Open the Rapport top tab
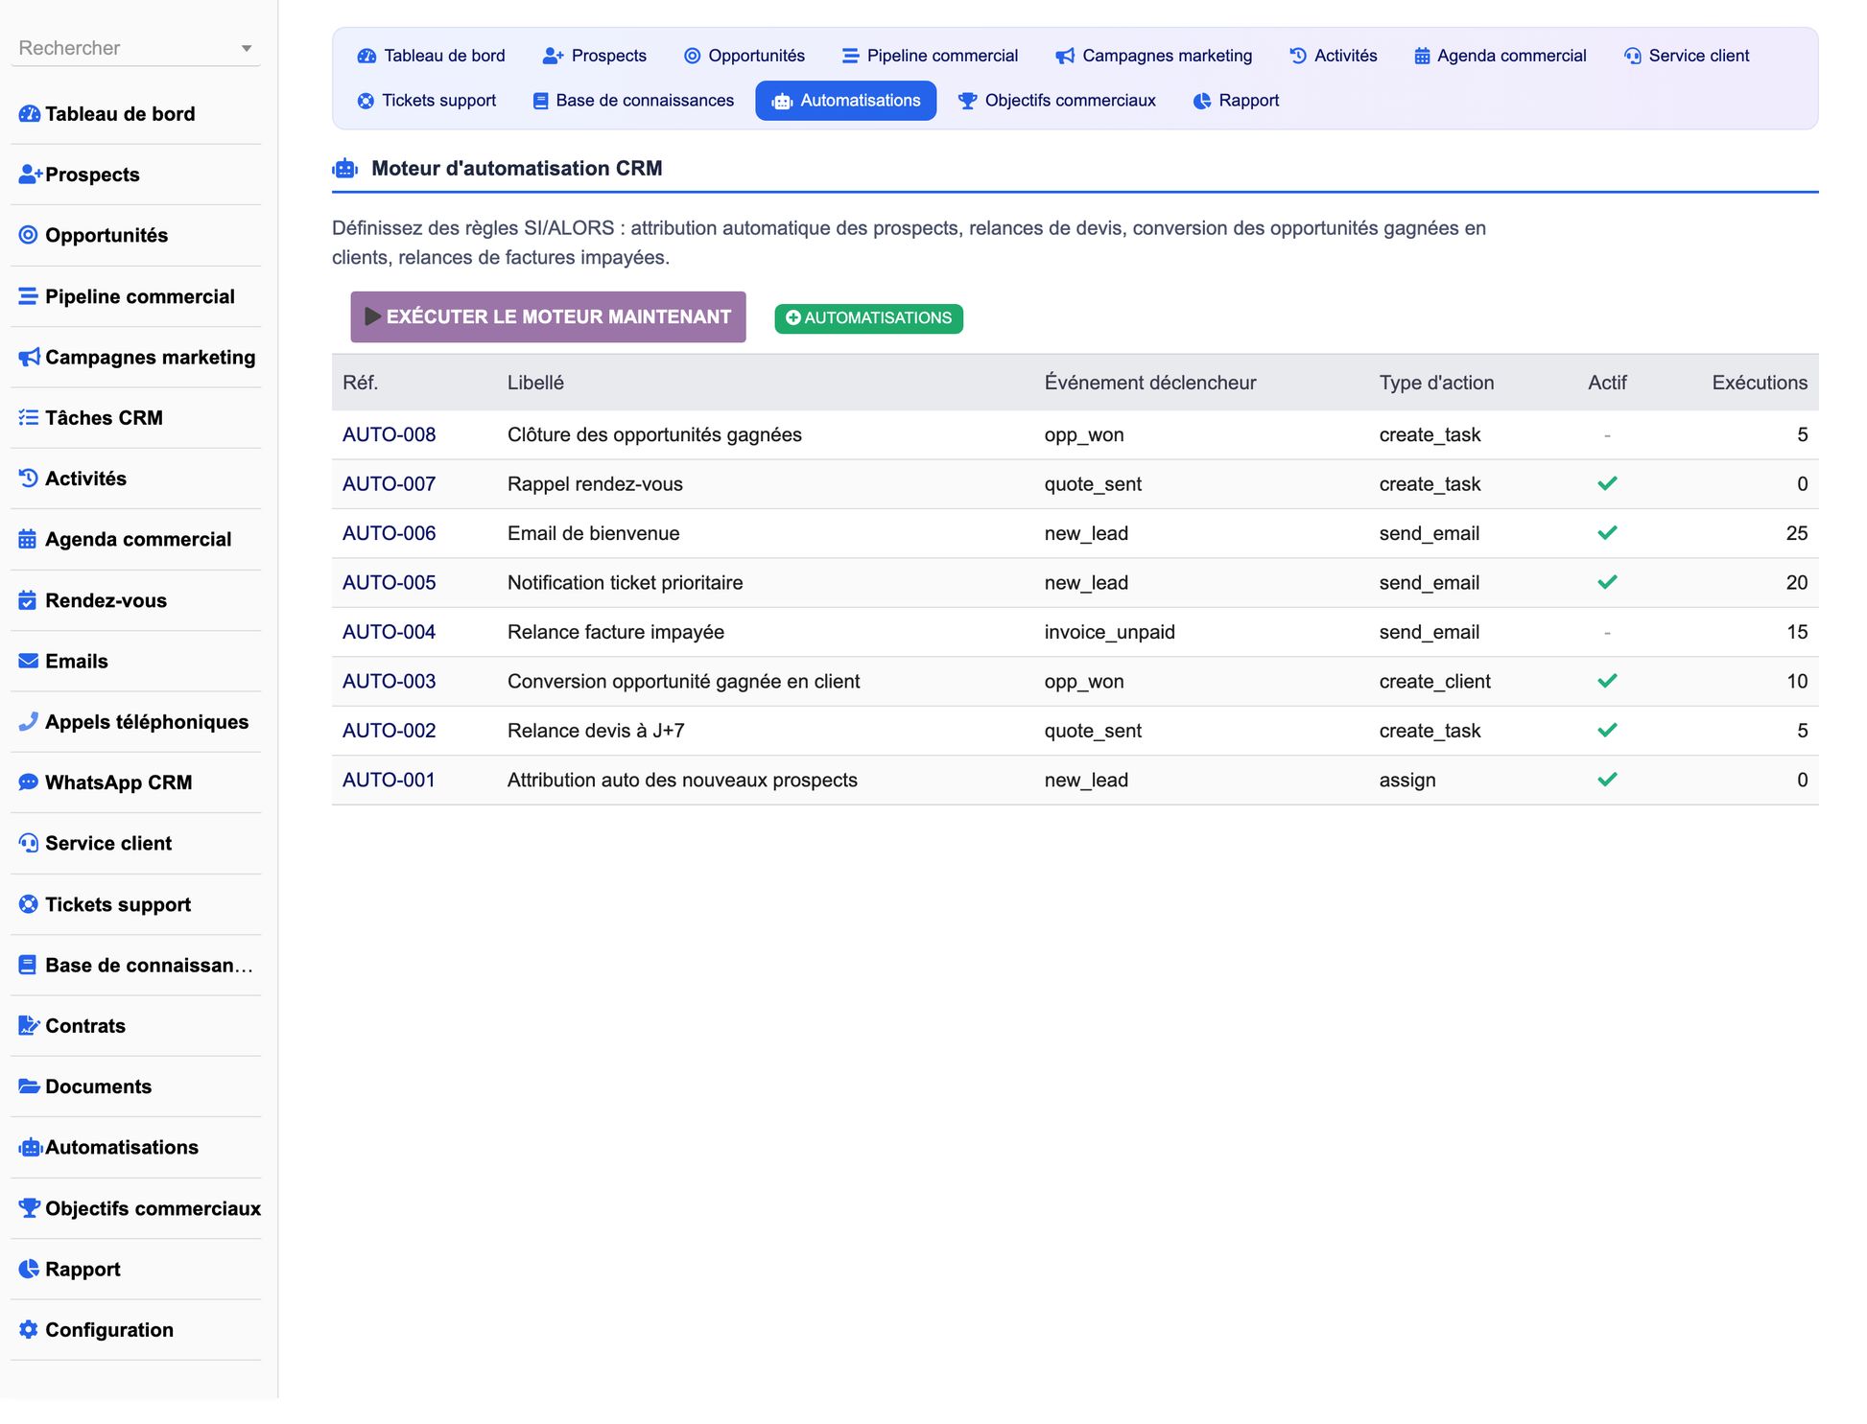 point(1237,101)
